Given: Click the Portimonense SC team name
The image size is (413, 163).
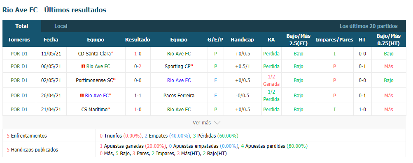Looking at the screenshot, I should [x=94, y=80].
